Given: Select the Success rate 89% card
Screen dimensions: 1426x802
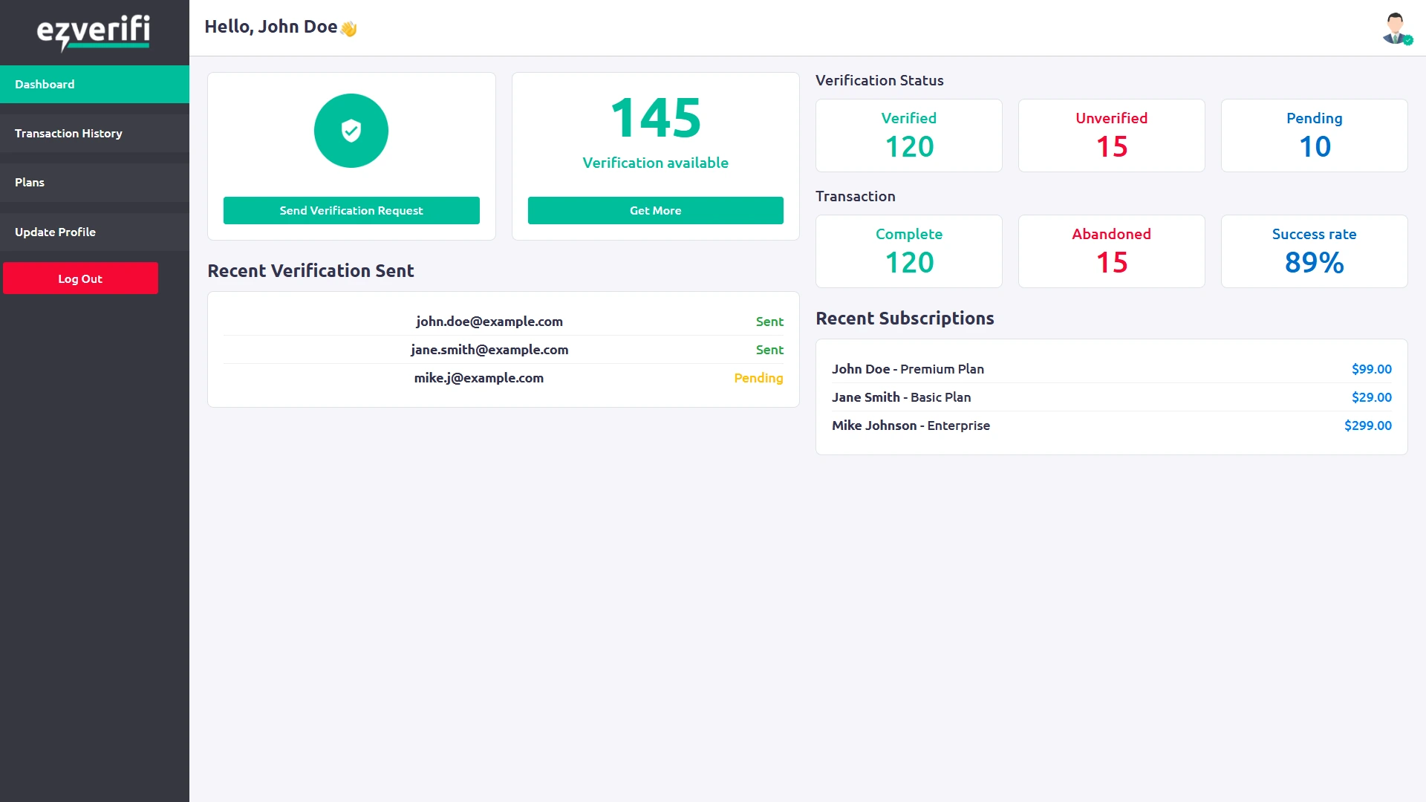Looking at the screenshot, I should coord(1315,251).
